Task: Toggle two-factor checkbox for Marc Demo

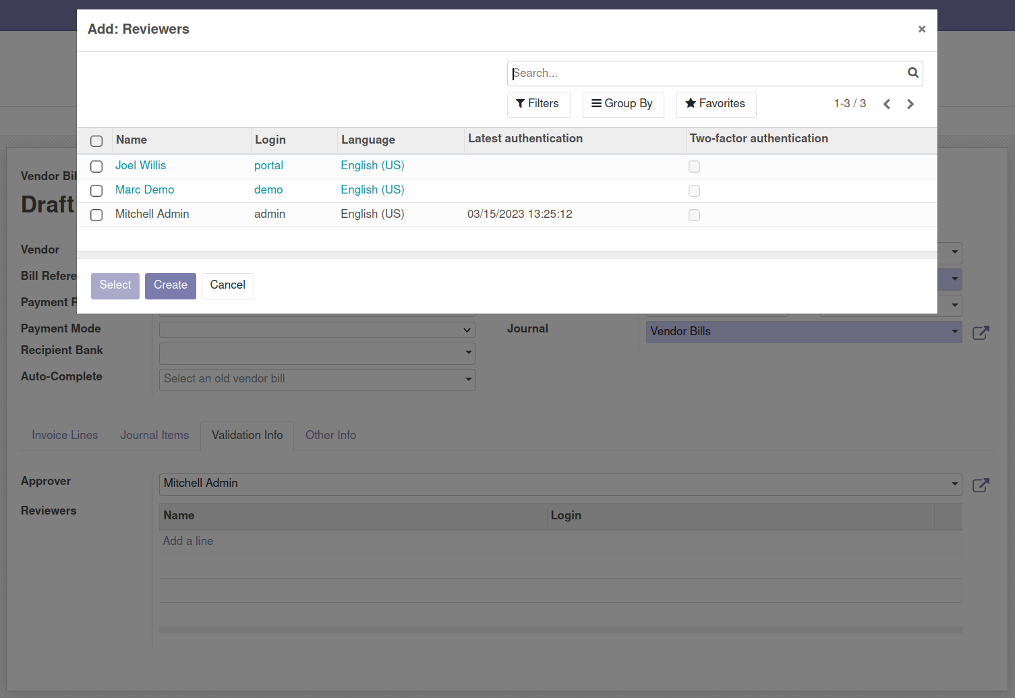Action: pyautogui.click(x=694, y=191)
